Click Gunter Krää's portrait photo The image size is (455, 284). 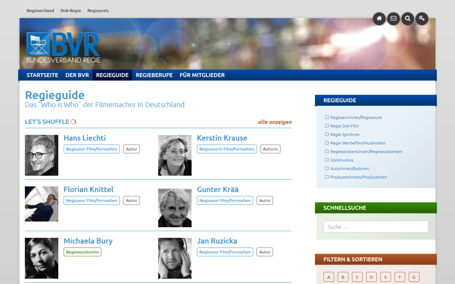(x=175, y=208)
